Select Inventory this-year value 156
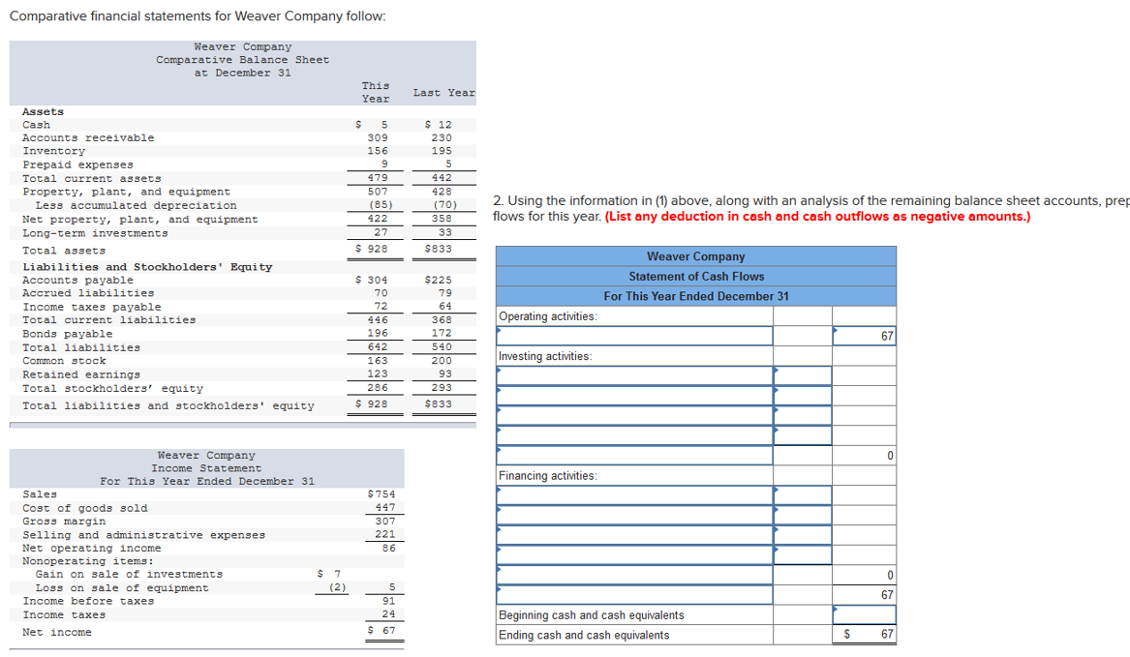Viewport: 1130px width, 657px height. [x=378, y=151]
